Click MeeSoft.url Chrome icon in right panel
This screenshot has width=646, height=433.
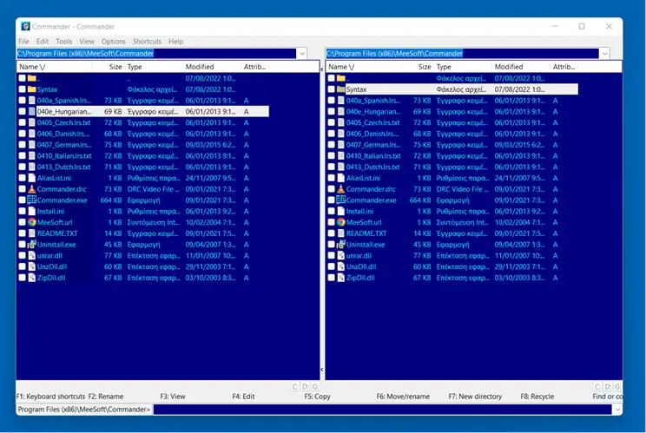click(x=341, y=223)
